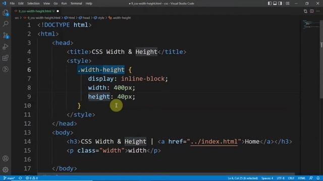This screenshot has width=323, height=181.
Task: Click the feedback icon in status bar
Action: 311,178
